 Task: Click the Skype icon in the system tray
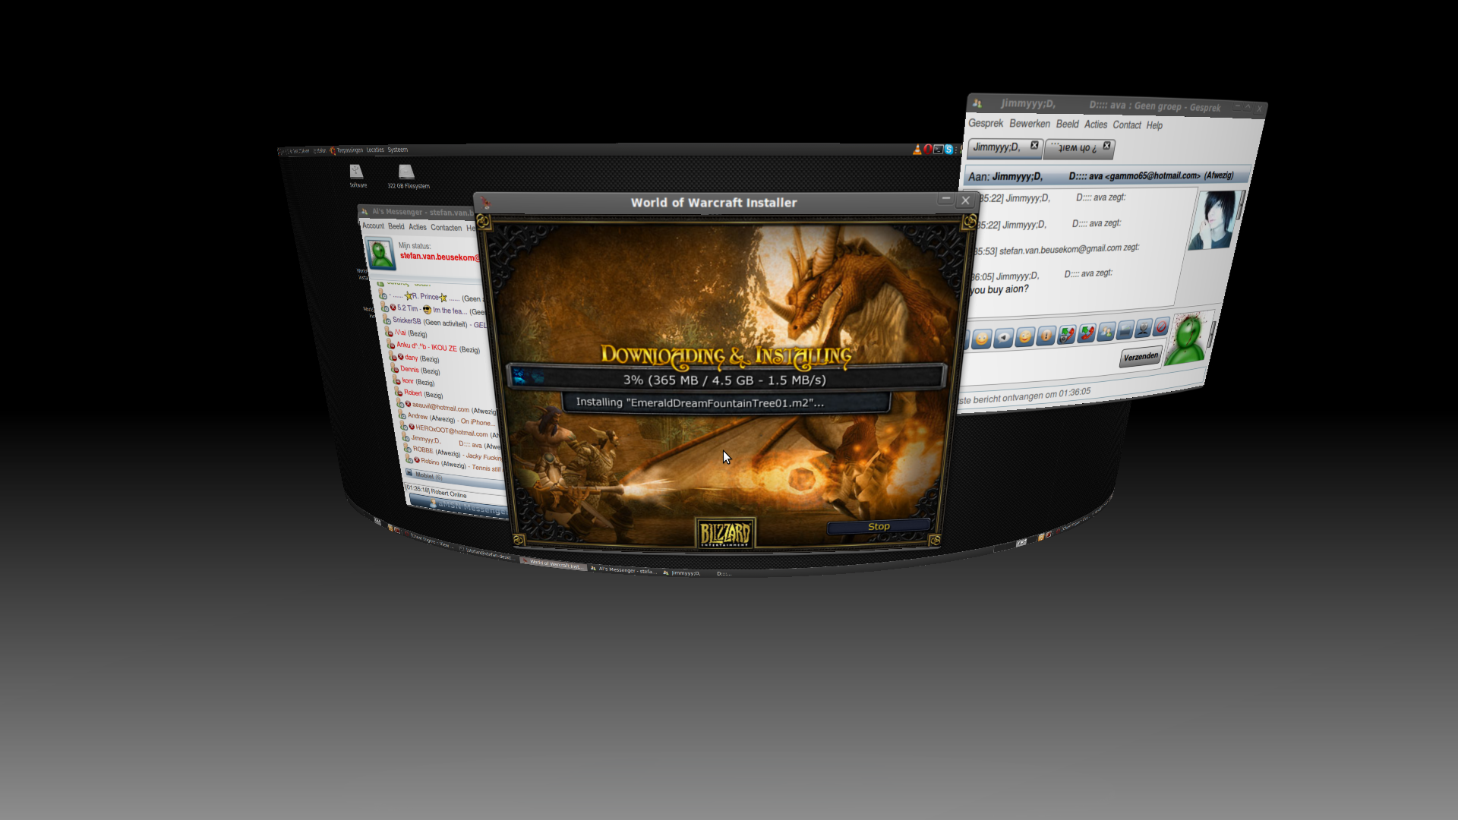pyautogui.click(x=948, y=150)
